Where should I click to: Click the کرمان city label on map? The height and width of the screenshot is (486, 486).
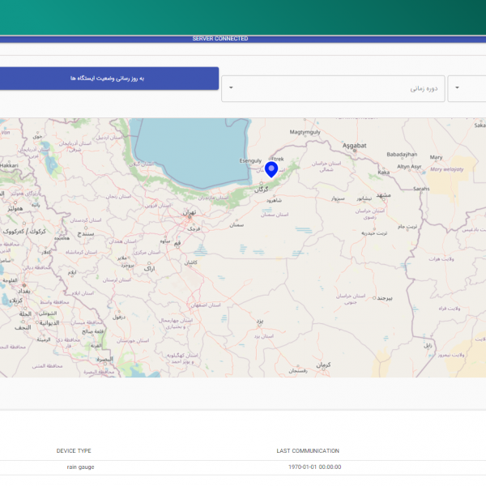pos(324,366)
